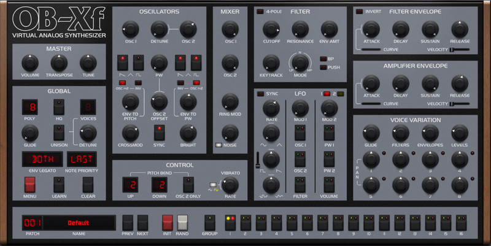The height and width of the screenshot is (246, 491).
Task: Click the LFO Mod 2 knob
Action: (329, 109)
